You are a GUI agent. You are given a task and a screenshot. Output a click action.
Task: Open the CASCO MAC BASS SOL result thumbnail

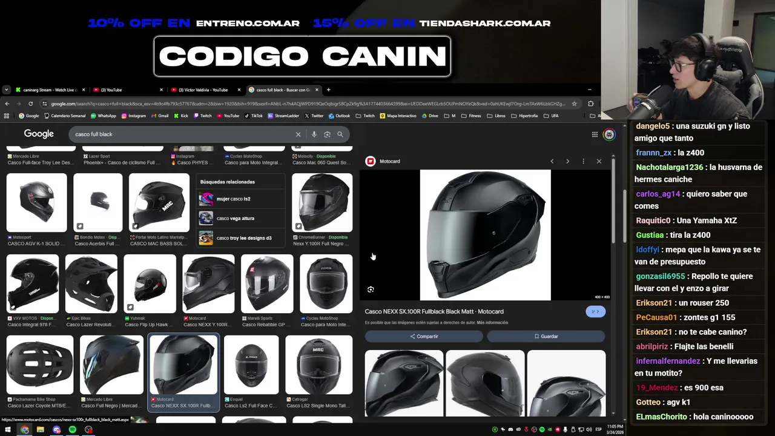point(159,203)
